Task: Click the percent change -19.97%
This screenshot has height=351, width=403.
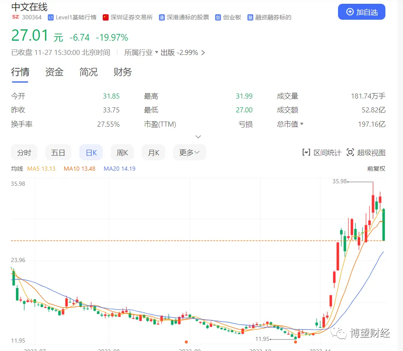Action: coord(112,37)
